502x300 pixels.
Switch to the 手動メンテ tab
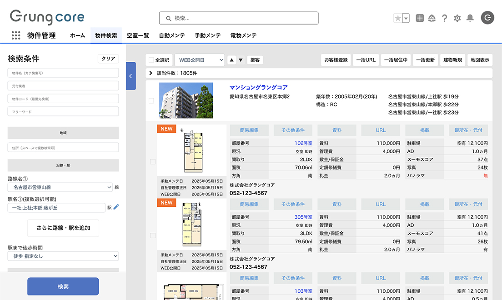click(208, 35)
